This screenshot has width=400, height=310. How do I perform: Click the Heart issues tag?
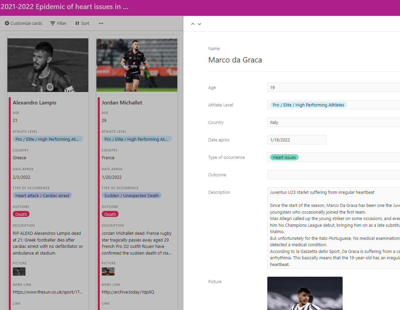point(284,158)
